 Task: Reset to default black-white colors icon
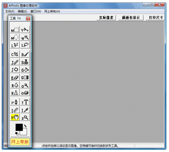coord(17,134)
